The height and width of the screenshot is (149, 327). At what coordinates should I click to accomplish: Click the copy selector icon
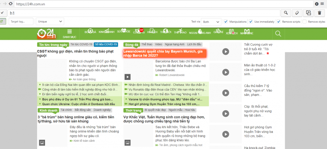click(x=308, y=13)
